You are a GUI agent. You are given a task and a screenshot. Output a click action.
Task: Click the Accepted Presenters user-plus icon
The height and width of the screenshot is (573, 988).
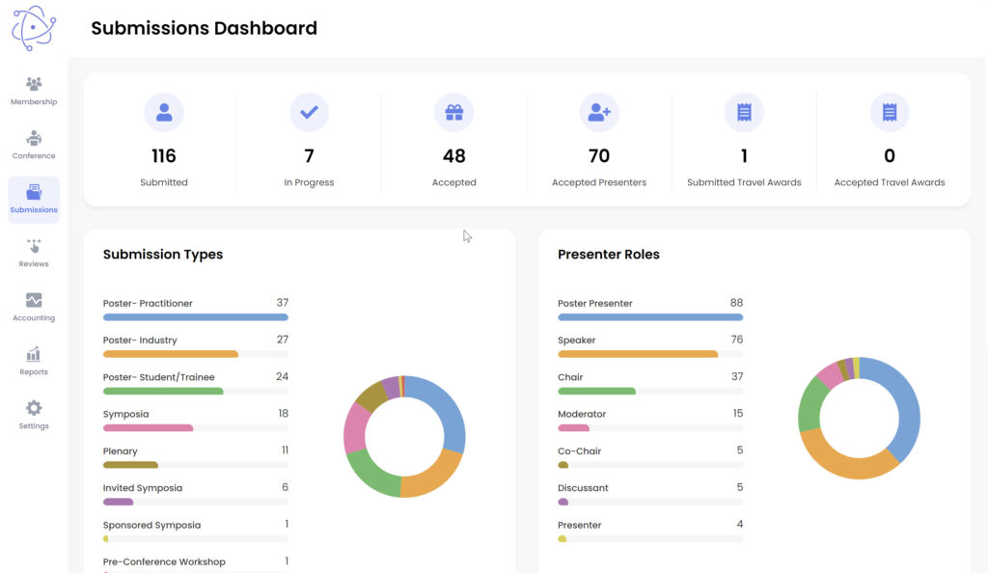599,113
